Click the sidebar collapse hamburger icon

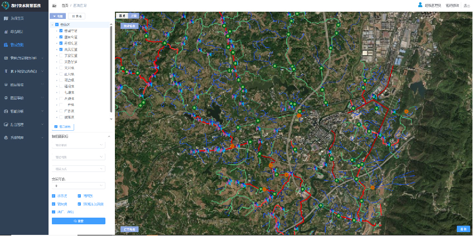click(54, 6)
